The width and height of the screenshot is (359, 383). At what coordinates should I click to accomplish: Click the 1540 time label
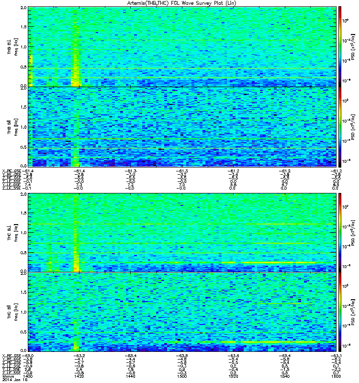click(x=285, y=376)
